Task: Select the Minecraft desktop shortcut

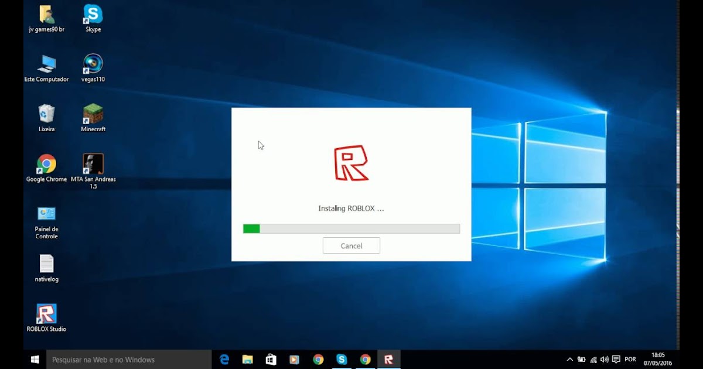Action: click(x=93, y=118)
